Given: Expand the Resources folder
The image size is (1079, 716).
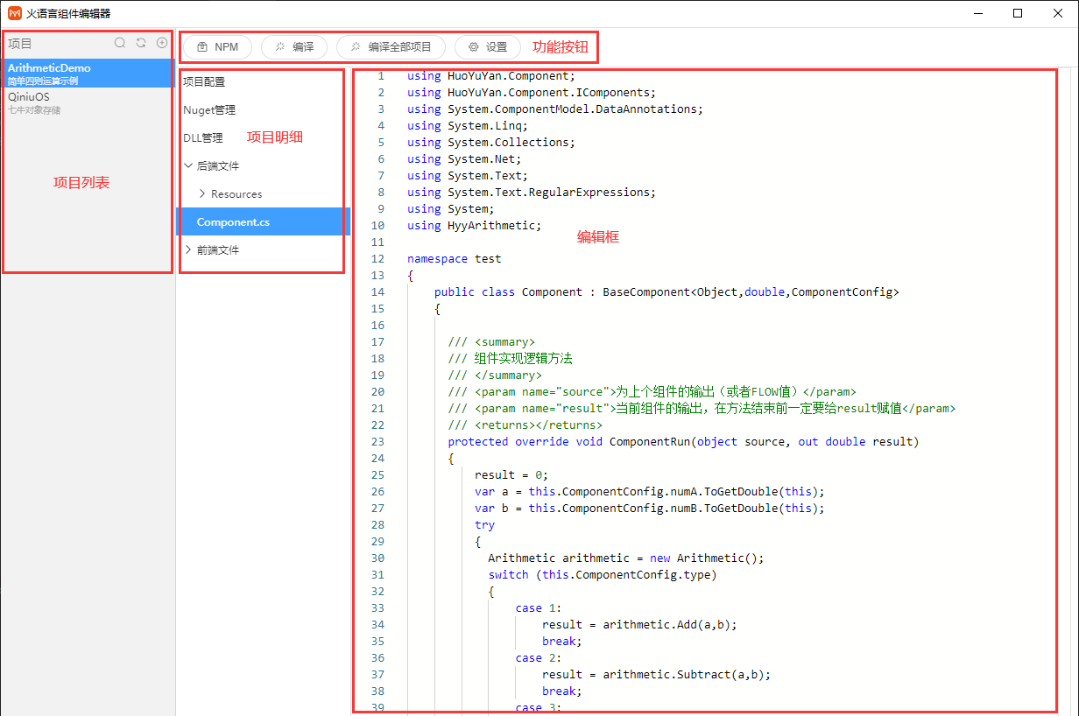Looking at the screenshot, I should coord(203,193).
